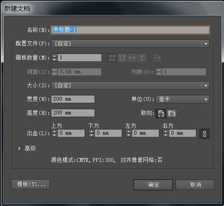The image size is (224, 206).
Task: Select grid by row artboard layout icon
Action: click(x=112, y=58)
